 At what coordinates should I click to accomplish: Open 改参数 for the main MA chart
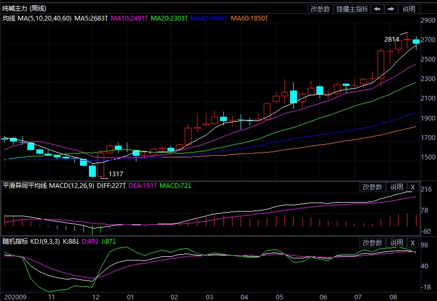[320, 9]
